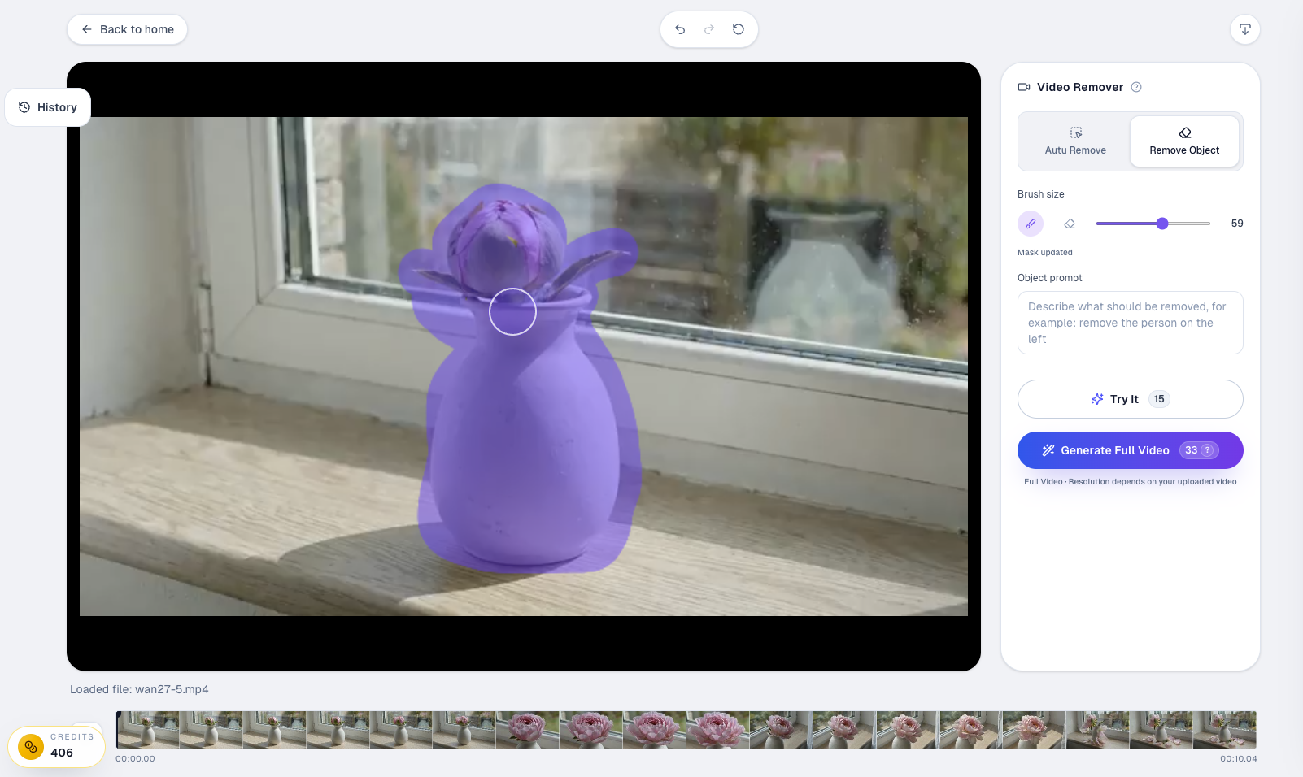Viewport: 1303px width, 777px height.
Task: Click the undo arrow icon
Action: pyautogui.click(x=680, y=28)
